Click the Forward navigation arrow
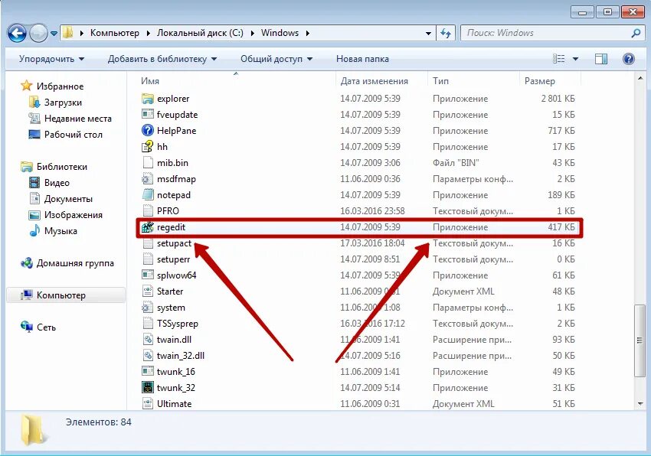 pos(38,33)
